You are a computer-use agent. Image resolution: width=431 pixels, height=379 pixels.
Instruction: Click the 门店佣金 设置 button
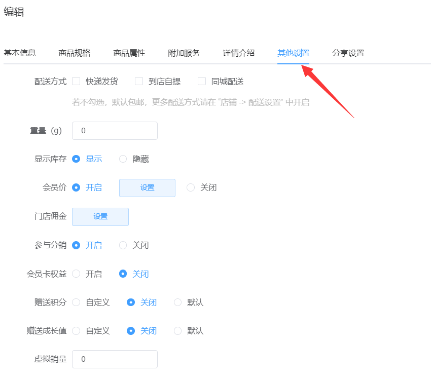tap(100, 216)
